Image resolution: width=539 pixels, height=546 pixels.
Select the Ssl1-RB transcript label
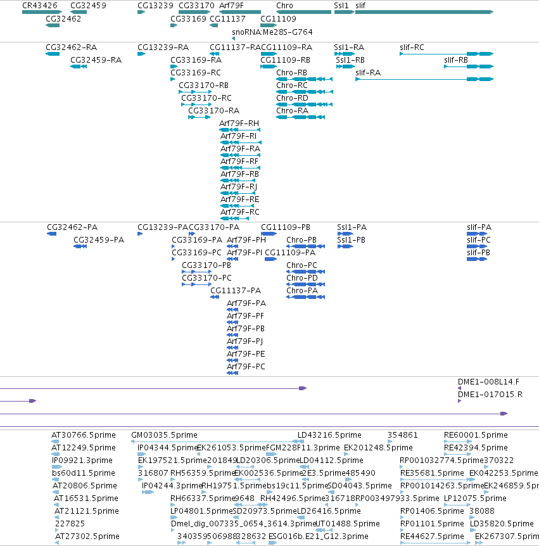pyautogui.click(x=350, y=60)
